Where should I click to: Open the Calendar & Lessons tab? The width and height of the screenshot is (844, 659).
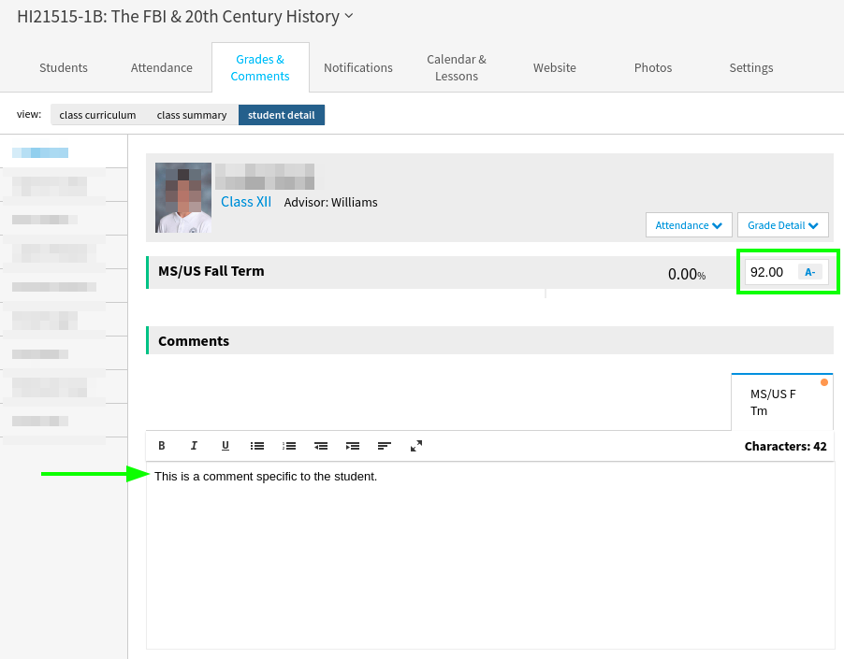point(457,67)
